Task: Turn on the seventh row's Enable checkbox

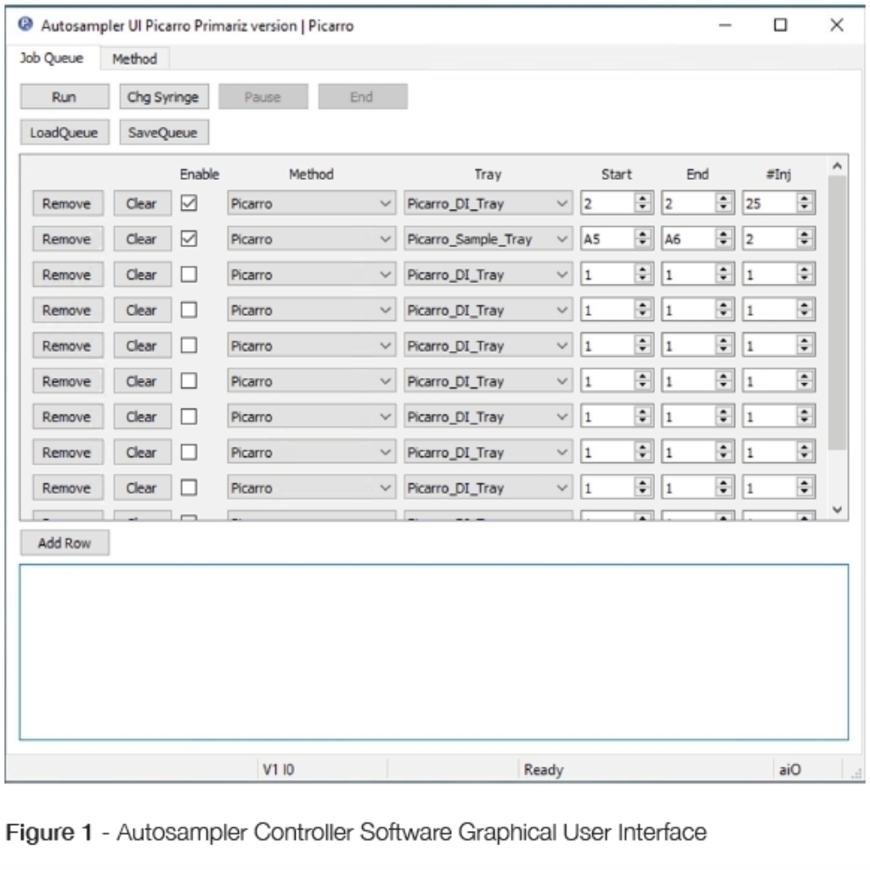Action: tap(189, 416)
